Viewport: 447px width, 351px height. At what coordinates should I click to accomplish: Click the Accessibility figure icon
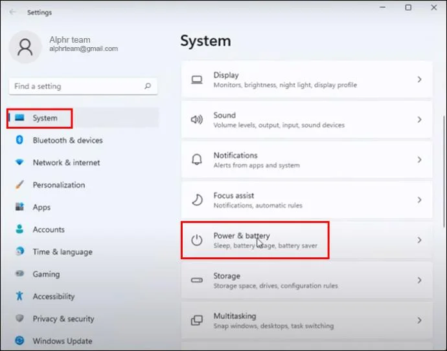pyautogui.click(x=19, y=296)
